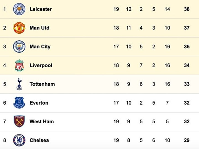Click Man Utd's 37 points value
The image size is (199, 149).
[187, 28]
